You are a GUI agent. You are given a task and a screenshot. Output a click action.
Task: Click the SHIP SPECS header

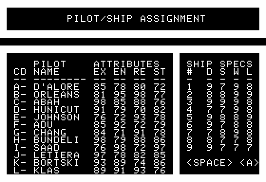219,64
